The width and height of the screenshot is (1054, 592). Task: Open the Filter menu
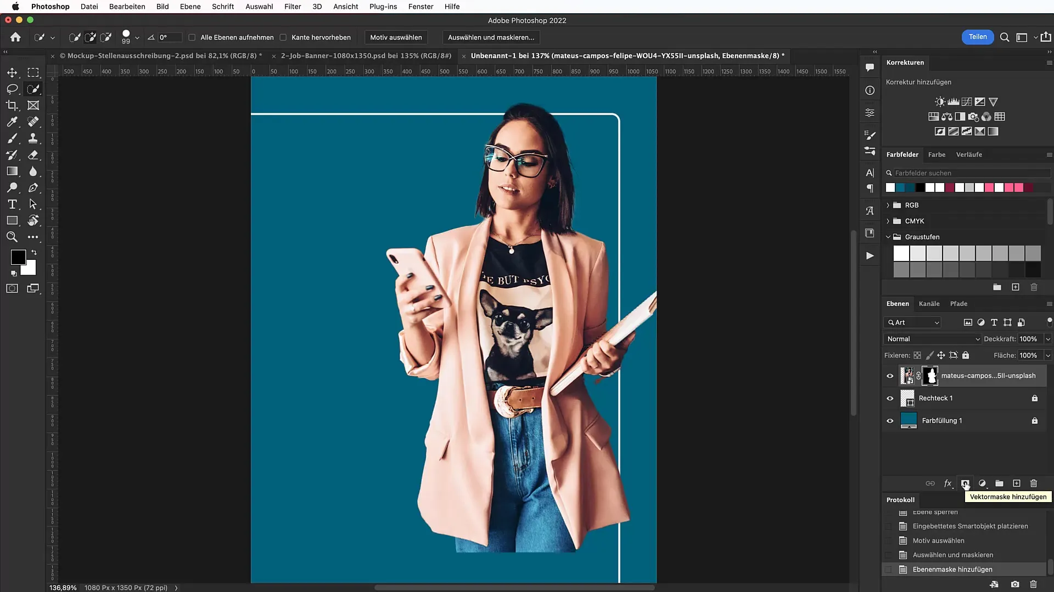(x=293, y=7)
